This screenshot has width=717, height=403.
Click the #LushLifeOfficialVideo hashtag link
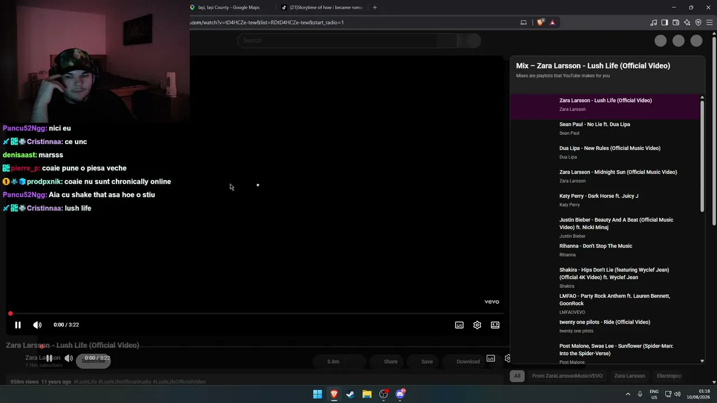[179, 382]
